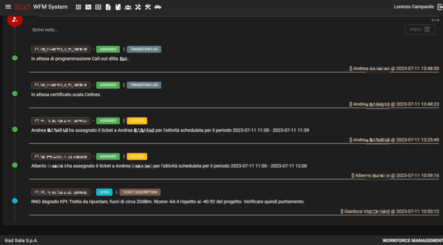Click 'Iliad Italia S.p.A.' footer text
This screenshot has height=245, width=443.
[21, 240]
